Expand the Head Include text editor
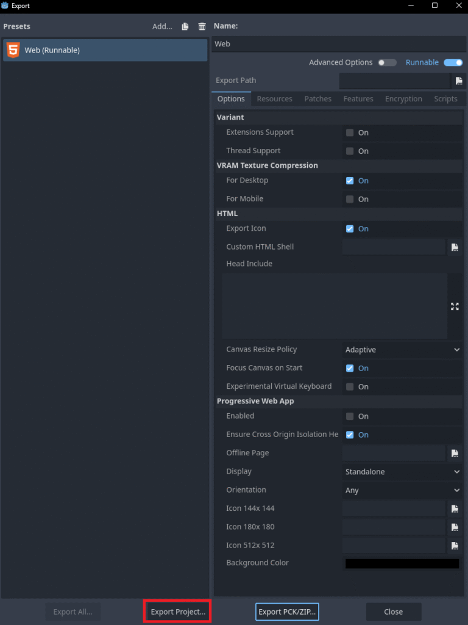The width and height of the screenshot is (468, 625). coord(455,306)
